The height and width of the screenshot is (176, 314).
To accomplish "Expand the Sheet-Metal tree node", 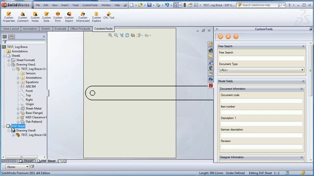I will pos(18,109).
